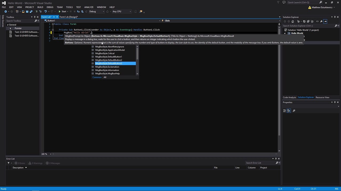Open the VIEW menu
The height and width of the screenshot is (191, 341).
[19, 7]
